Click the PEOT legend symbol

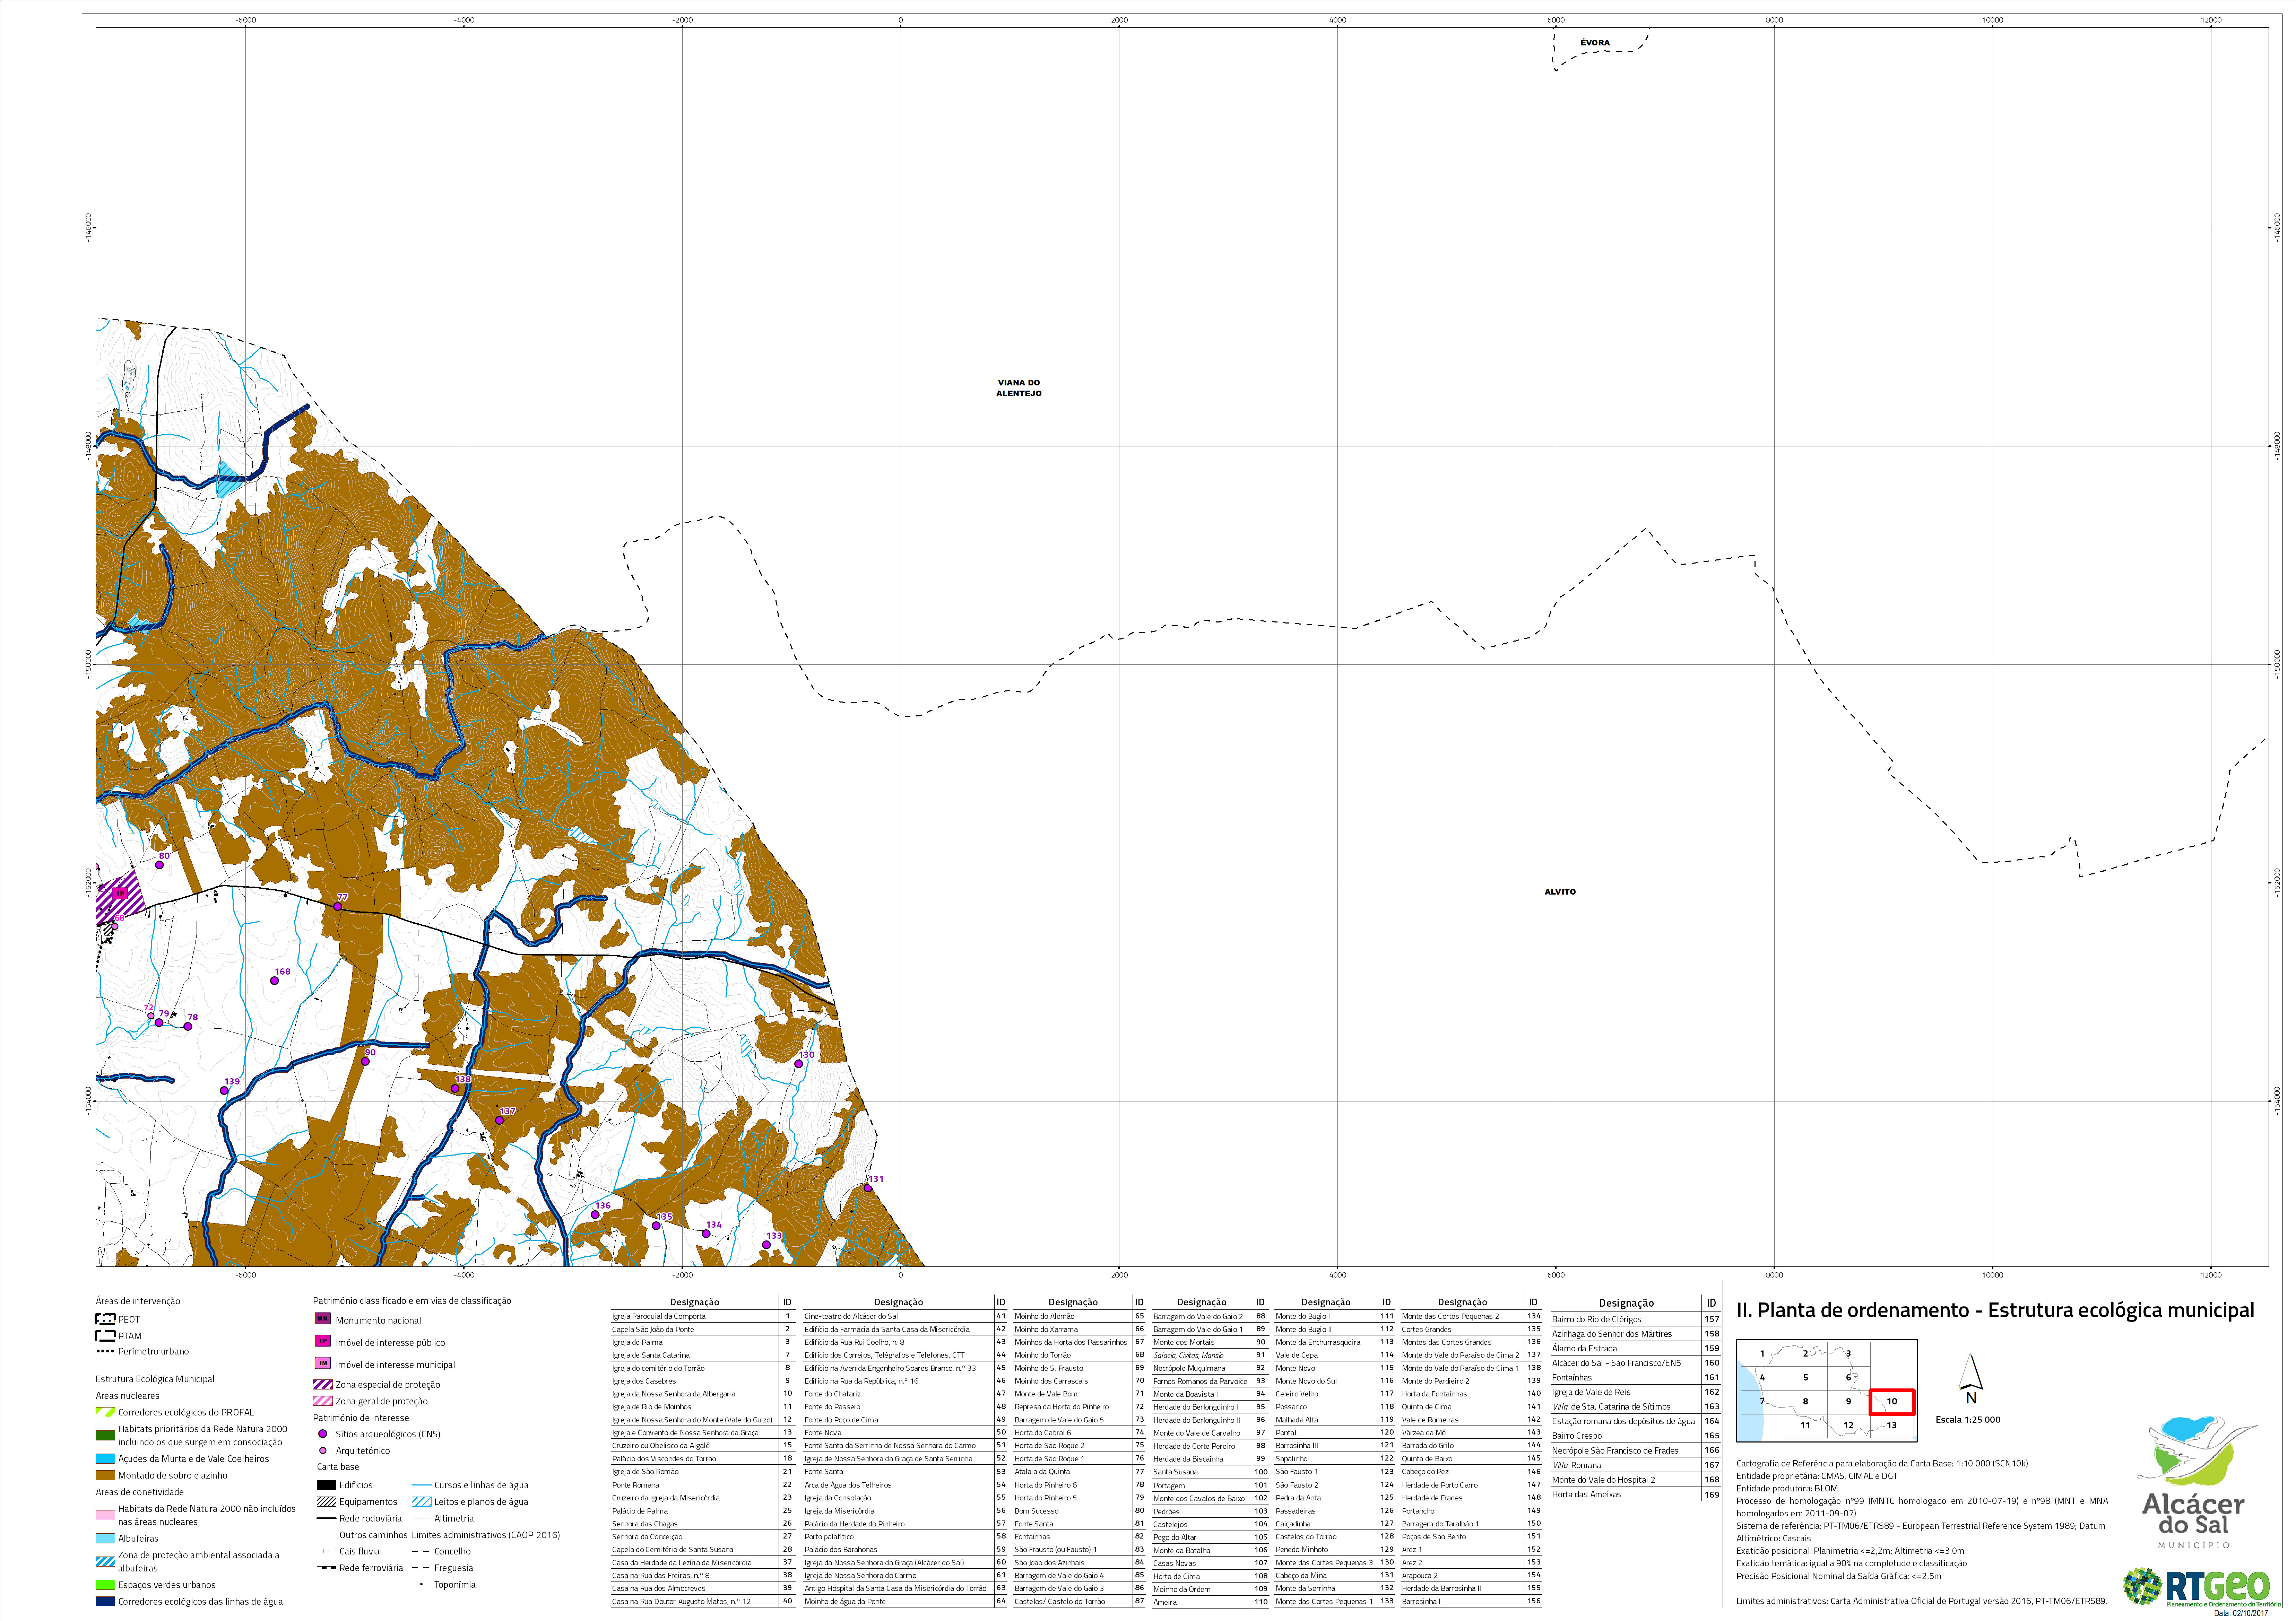(105, 1319)
